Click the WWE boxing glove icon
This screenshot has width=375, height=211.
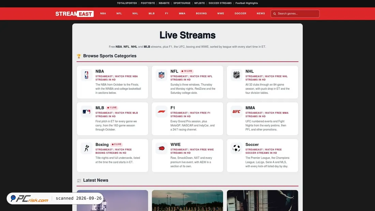pos(162,148)
